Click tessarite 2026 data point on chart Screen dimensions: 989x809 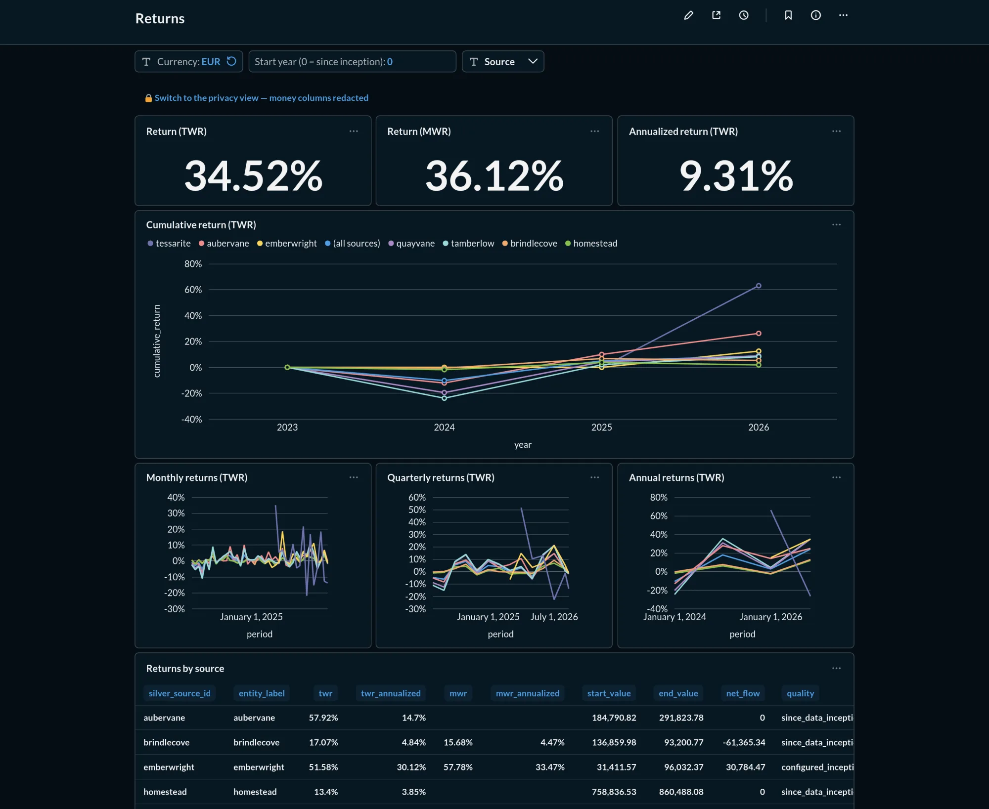point(759,286)
